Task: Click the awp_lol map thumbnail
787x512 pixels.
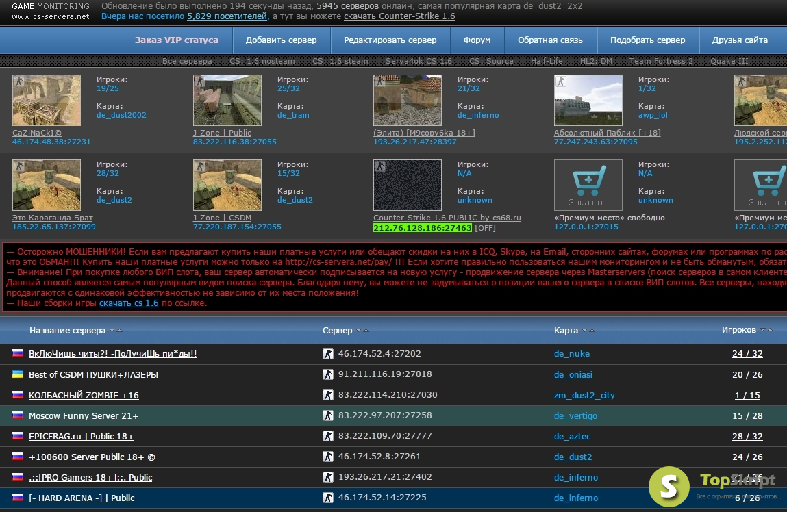Action: tap(588, 101)
